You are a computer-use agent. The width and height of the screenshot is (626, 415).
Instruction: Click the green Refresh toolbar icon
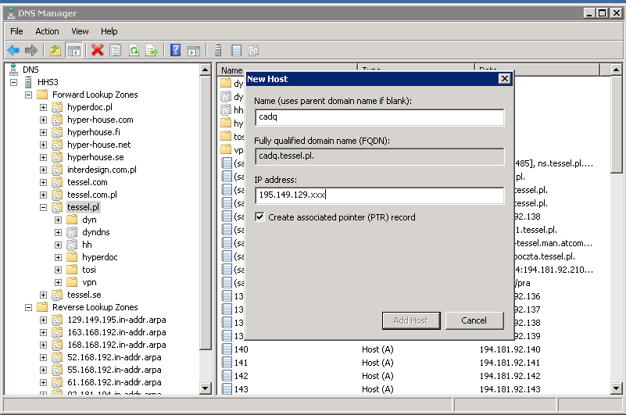pos(134,50)
